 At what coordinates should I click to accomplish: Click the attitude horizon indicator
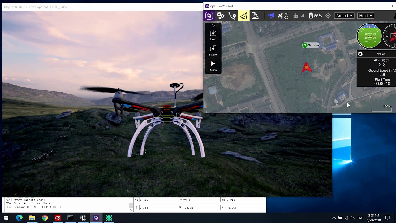pyautogui.click(x=369, y=36)
